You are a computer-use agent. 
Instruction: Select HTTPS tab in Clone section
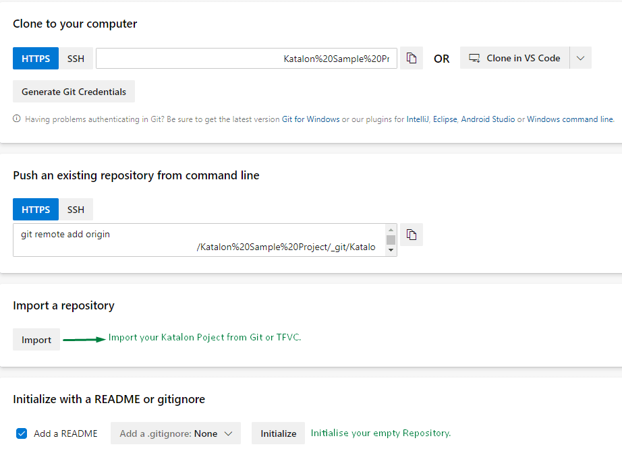(x=36, y=59)
